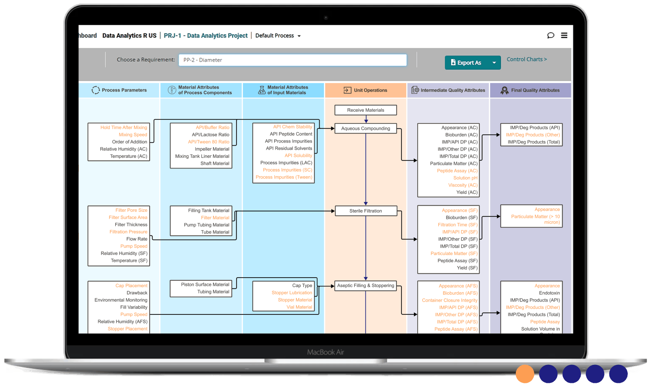This screenshot has width=650, height=385.
Task: Select the Aqueous Compounding unit operation
Action: click(365, 128)
